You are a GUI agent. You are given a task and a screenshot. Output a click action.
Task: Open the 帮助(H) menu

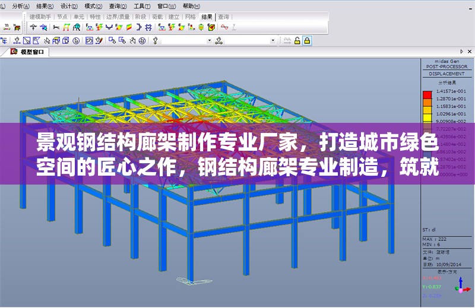click(191, 6)
